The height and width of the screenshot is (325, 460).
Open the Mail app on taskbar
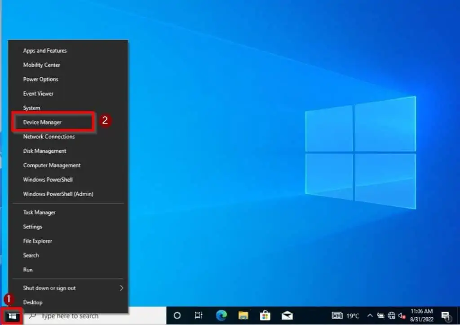point(287,316)
